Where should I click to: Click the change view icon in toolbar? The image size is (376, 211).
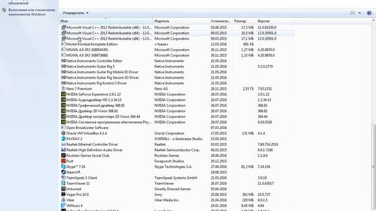click(352, 13)
